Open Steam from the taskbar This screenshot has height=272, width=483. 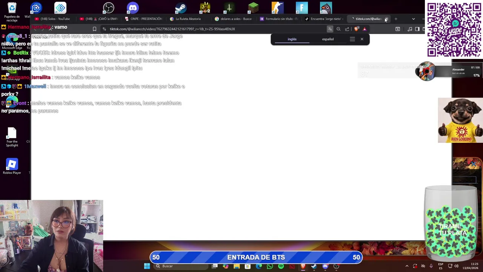point(314,266)
